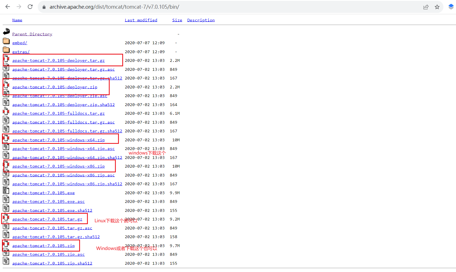Screen dimensions: 456x272
Task: Click the Parent Directory back-arrow icon
Action: [x=6, y=32]
